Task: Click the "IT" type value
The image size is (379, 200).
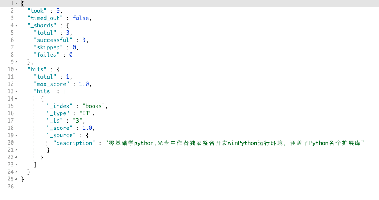Action: pos(86,113)
